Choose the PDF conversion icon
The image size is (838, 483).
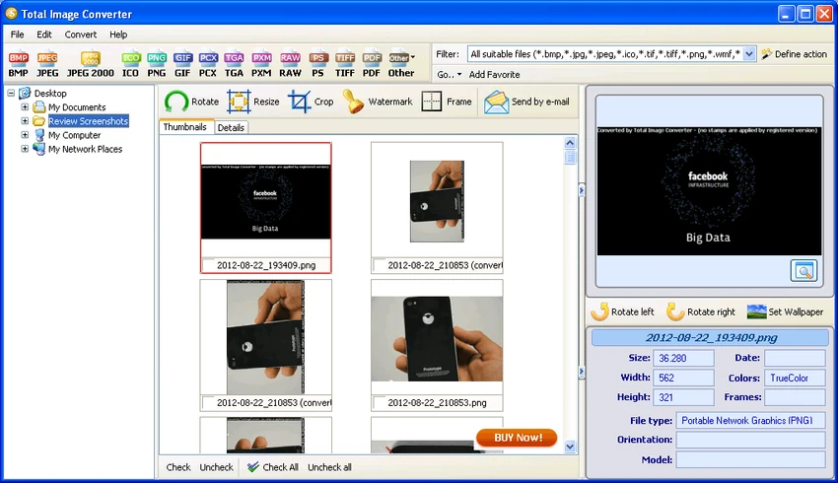coord(372,64)
